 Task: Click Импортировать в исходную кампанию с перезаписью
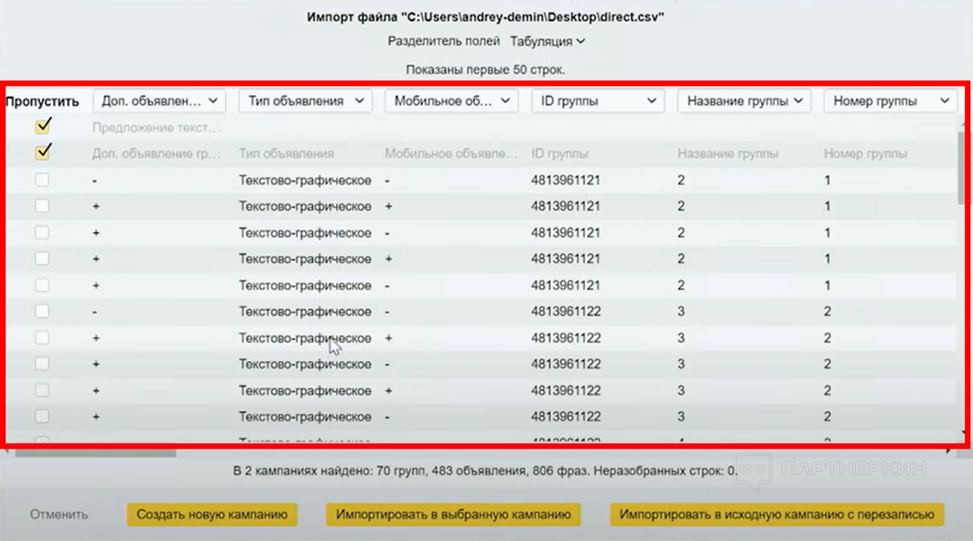pos(776,514)
